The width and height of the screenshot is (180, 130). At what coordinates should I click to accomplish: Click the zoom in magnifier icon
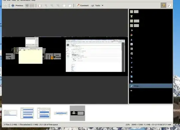[x=46, y=5]
